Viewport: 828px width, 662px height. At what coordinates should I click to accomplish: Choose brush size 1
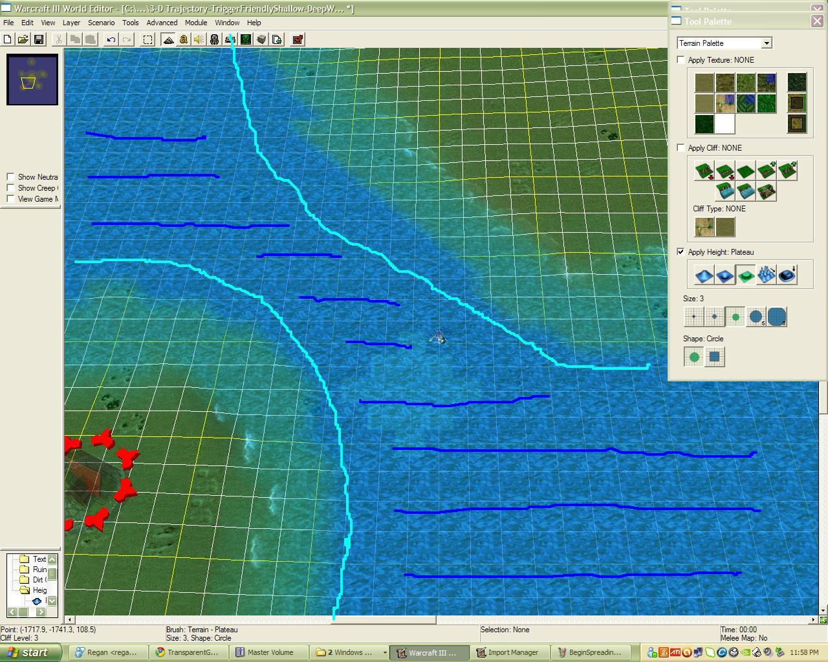693,317
